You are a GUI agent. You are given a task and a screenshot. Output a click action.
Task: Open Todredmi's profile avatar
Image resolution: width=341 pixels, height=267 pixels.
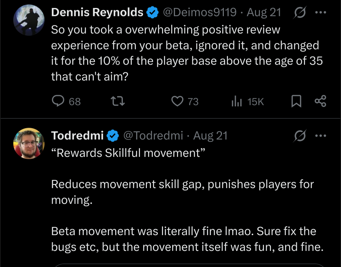click(29, 143)
